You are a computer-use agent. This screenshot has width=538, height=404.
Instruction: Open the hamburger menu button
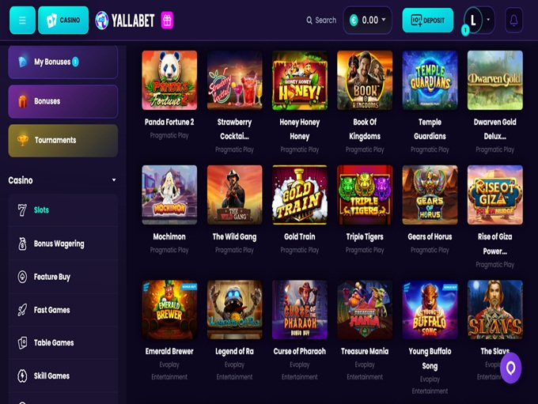[22, 21]
